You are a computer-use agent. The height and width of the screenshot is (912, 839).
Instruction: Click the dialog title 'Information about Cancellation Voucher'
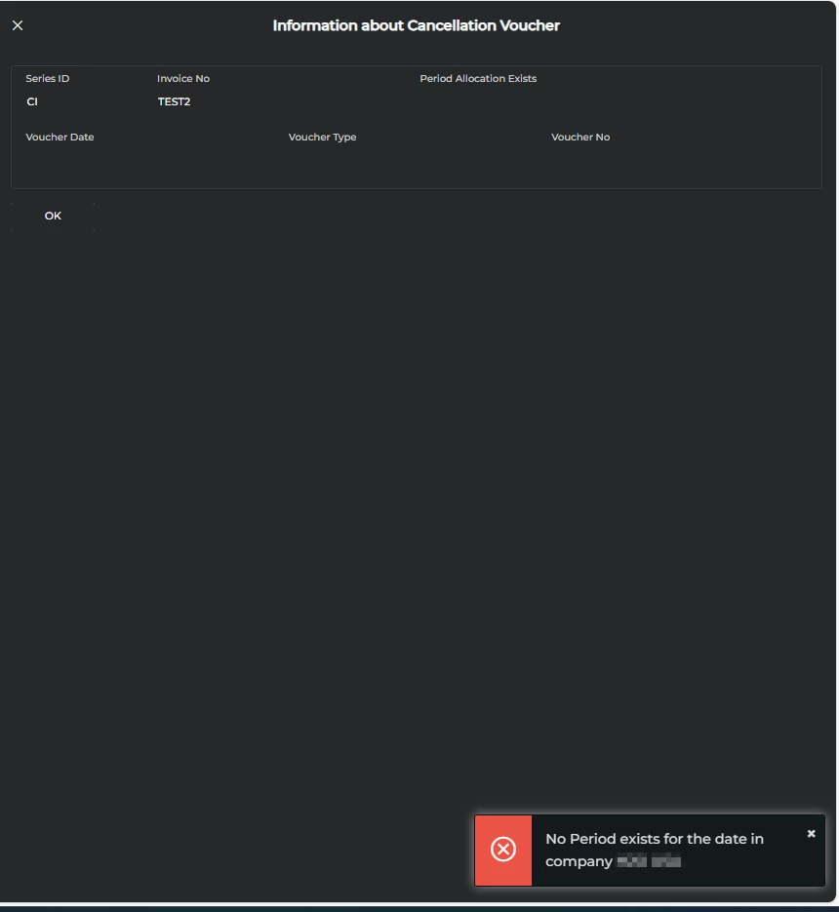[416, 24]
